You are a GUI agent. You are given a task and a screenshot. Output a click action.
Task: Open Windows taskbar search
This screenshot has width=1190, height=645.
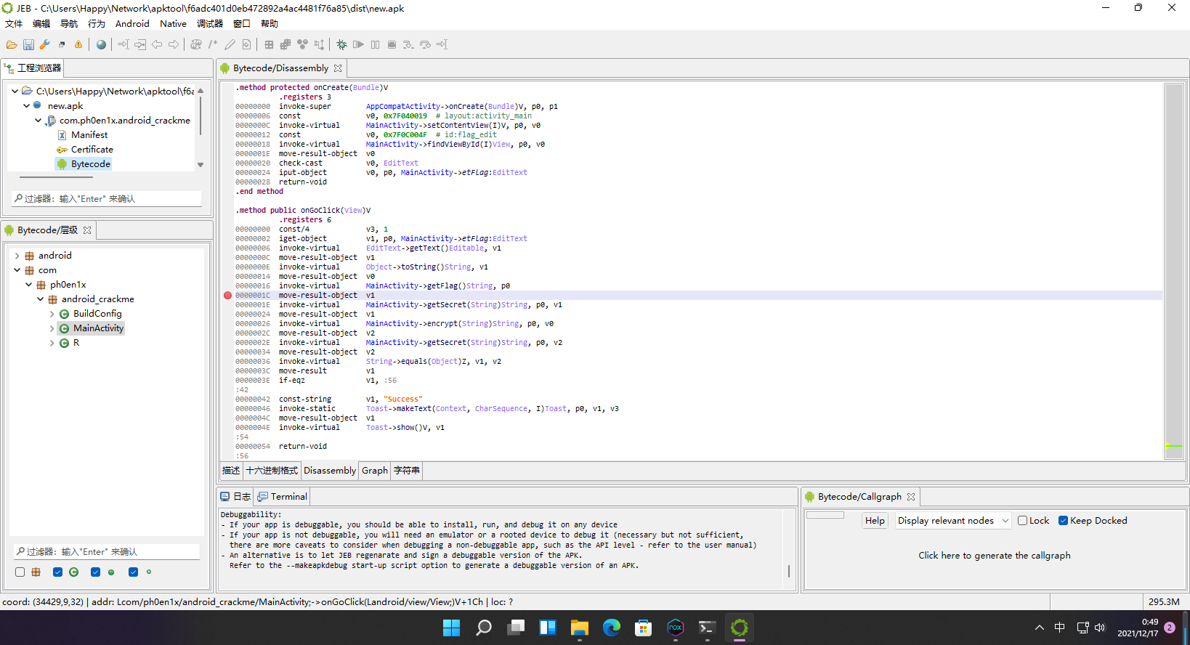tap(483, 628)
